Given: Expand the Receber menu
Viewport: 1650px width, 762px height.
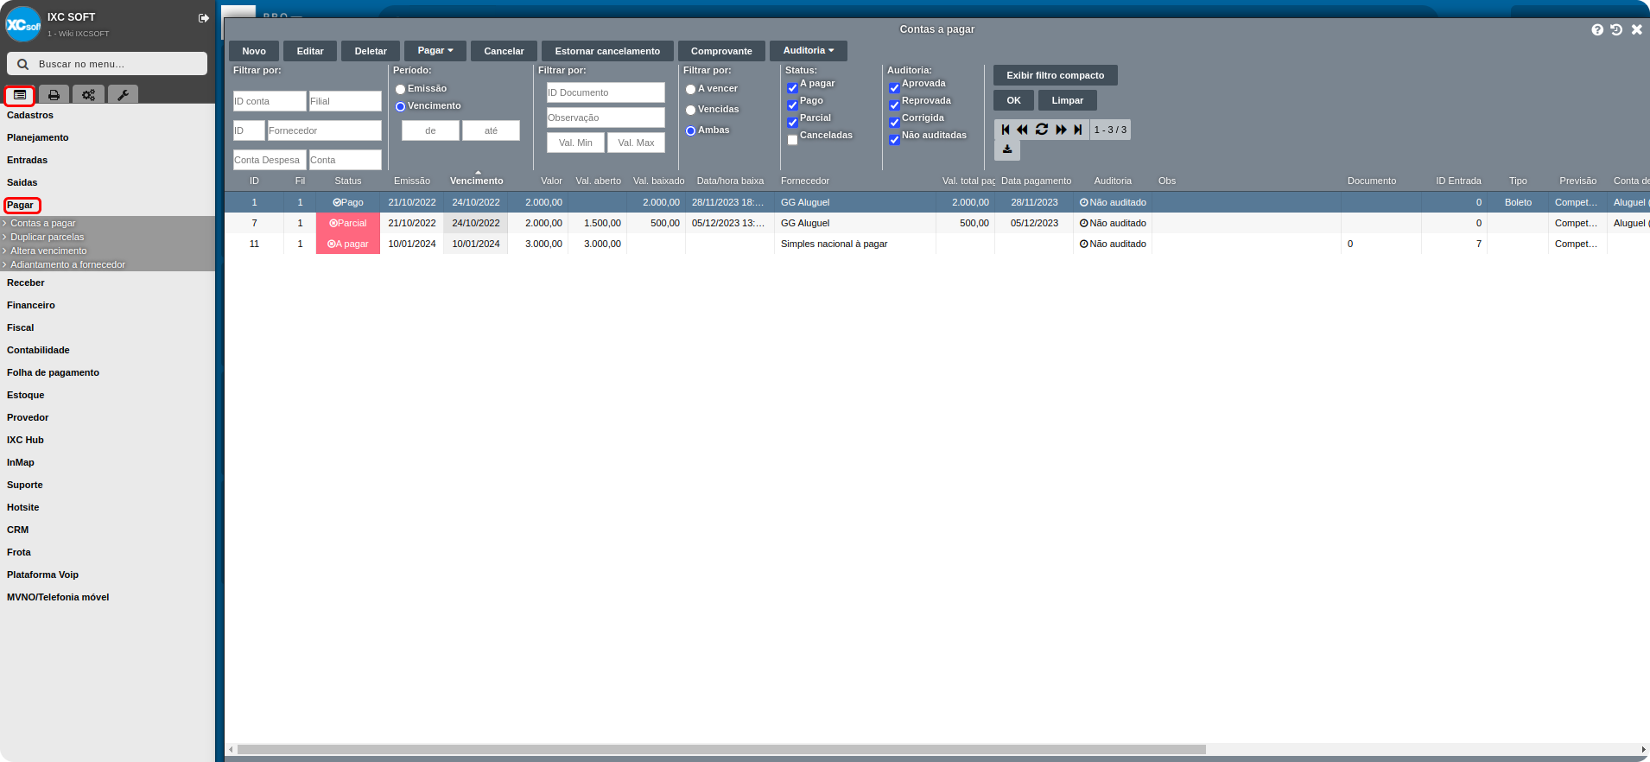Looking at the screenshot, I should point(26,283).
